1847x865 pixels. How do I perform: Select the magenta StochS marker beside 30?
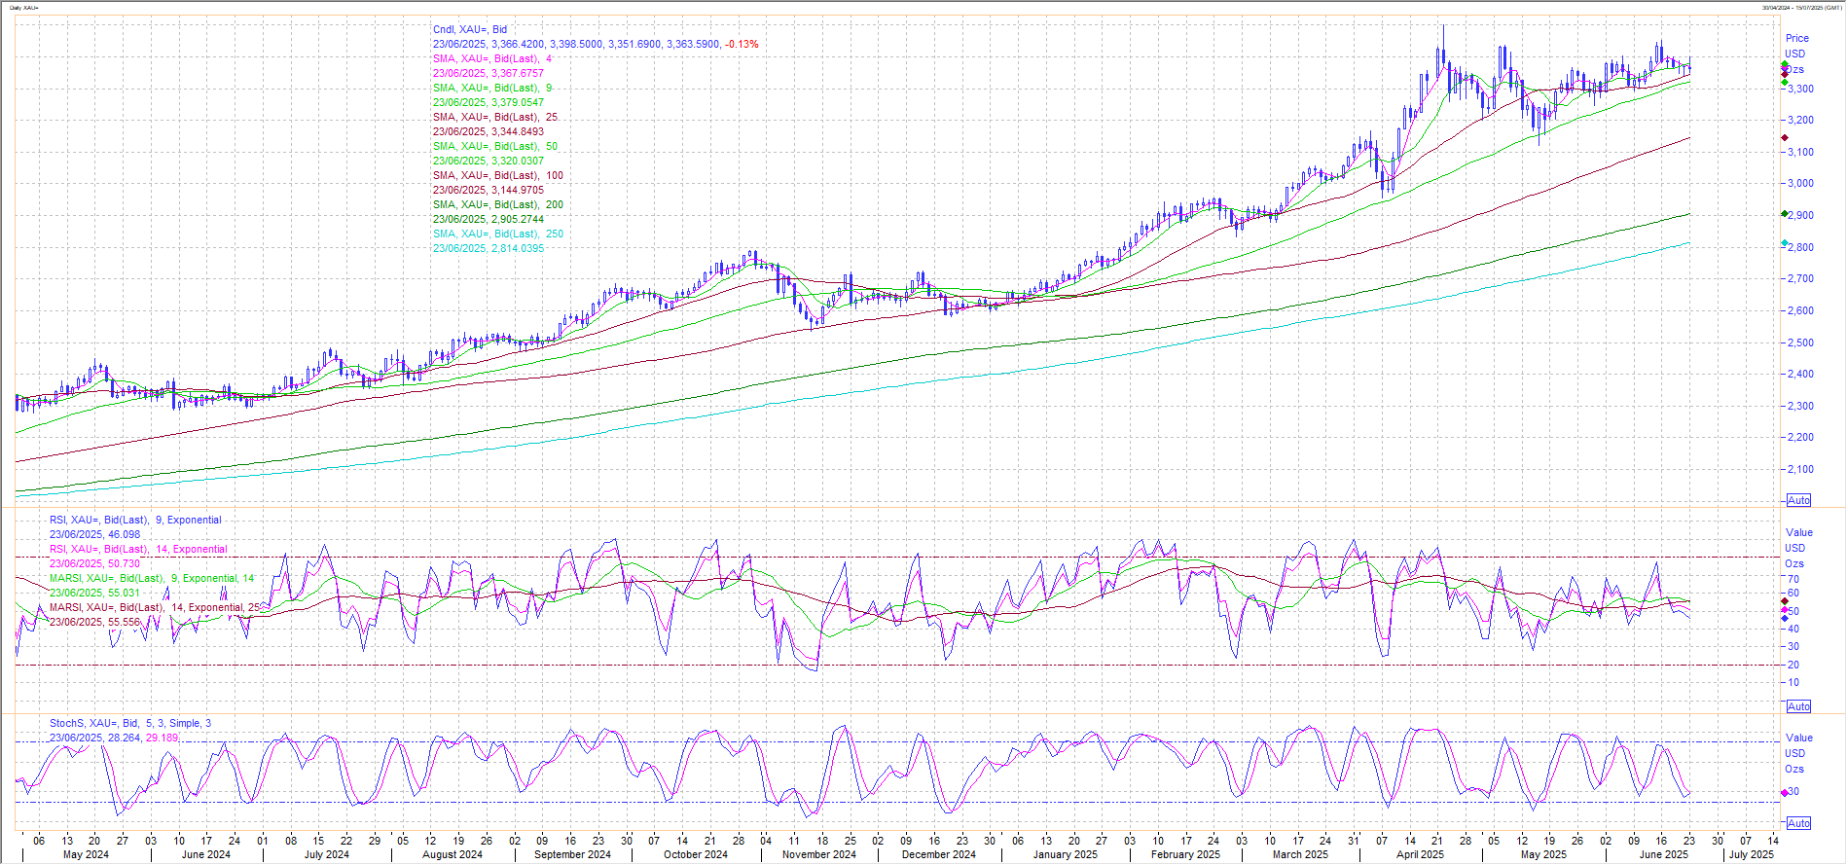point(1785,793)
